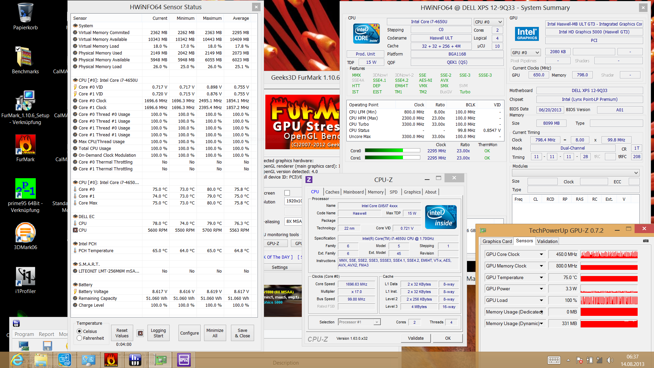Open the prime95 64Bit desktop shortcut
654x368 pixels.
pos(26,189)
